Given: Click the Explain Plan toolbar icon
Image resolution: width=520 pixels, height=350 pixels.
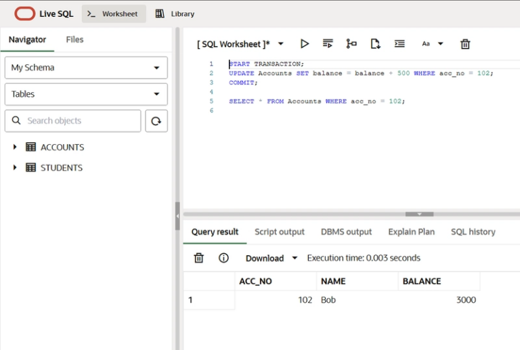Looking at the screenshot, I should pos(351,43).
